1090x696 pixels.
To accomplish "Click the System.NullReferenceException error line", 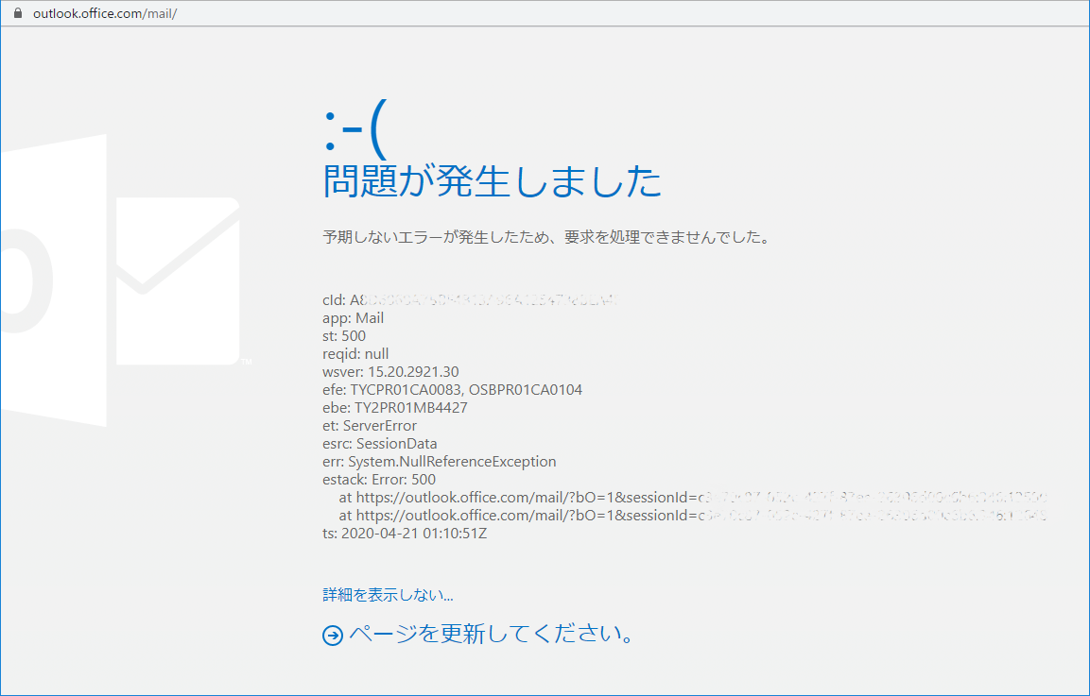I will 439,462.
